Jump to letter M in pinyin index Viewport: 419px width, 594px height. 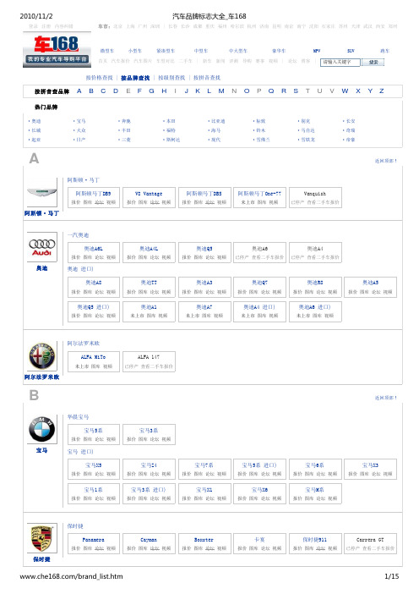221,91
